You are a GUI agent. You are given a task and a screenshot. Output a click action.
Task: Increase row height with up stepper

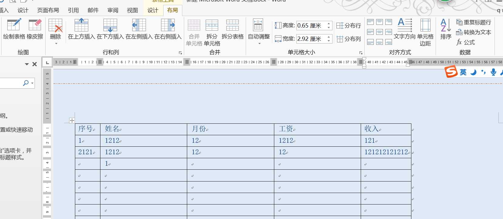click(329, 24)
